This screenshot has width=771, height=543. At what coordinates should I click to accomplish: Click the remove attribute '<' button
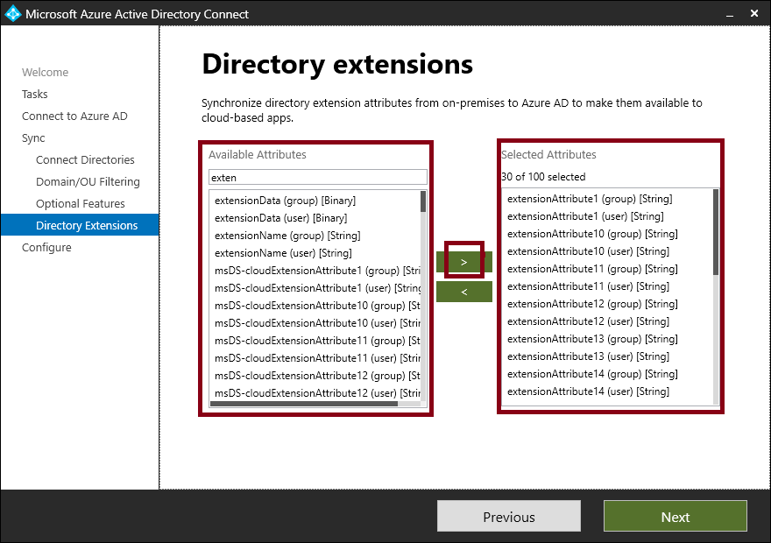[463, 292]
